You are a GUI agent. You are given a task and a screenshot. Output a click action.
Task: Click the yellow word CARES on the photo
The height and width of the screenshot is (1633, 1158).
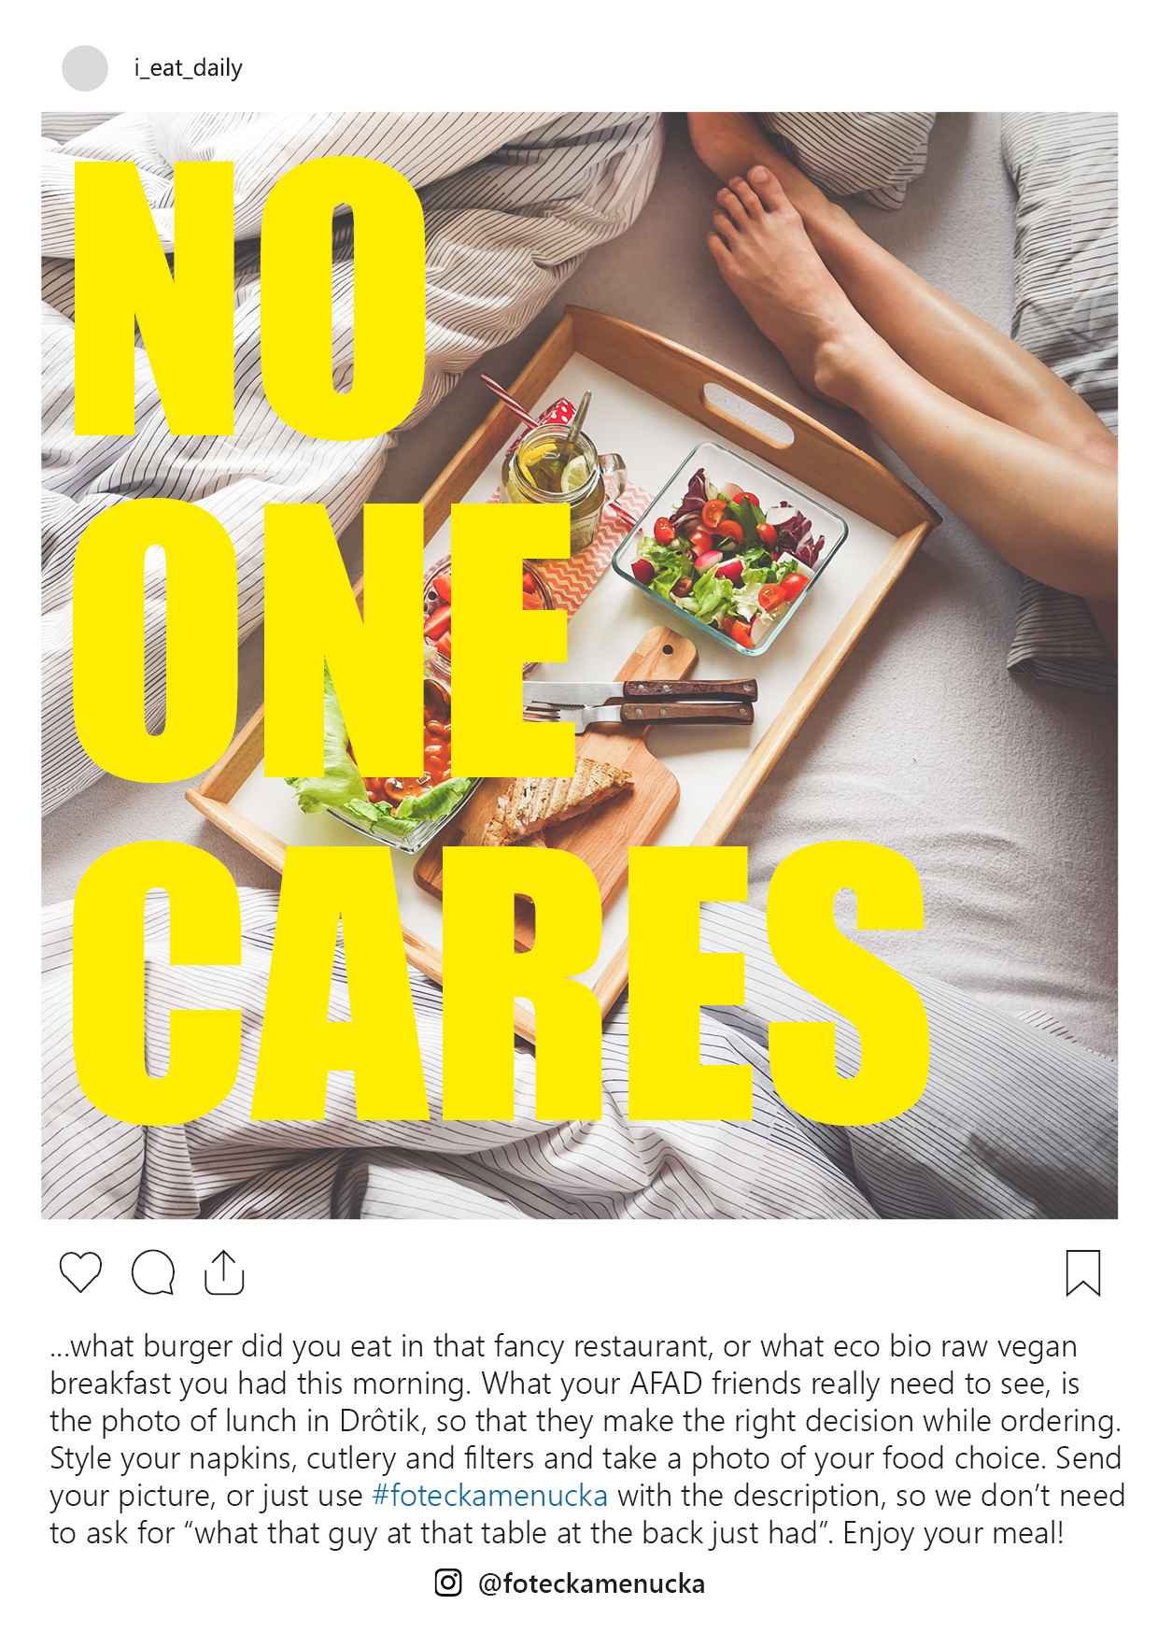click(x=501, y=981)
